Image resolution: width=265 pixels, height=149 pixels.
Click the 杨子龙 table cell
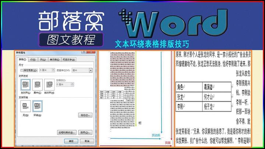[217, 107]
